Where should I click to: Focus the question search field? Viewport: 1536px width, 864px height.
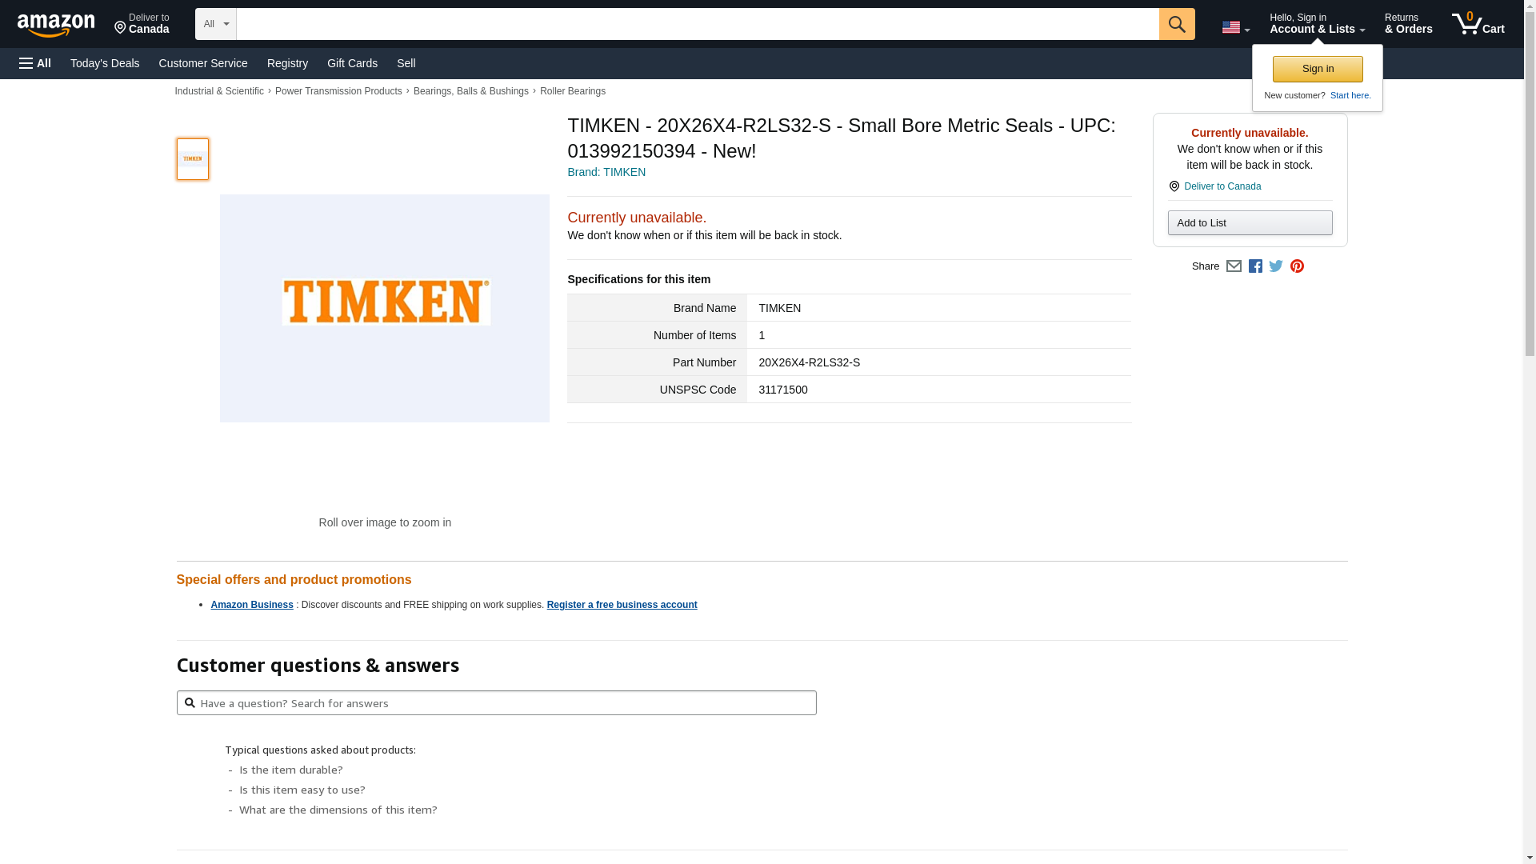pyautogui.click(x=497, y=703)
